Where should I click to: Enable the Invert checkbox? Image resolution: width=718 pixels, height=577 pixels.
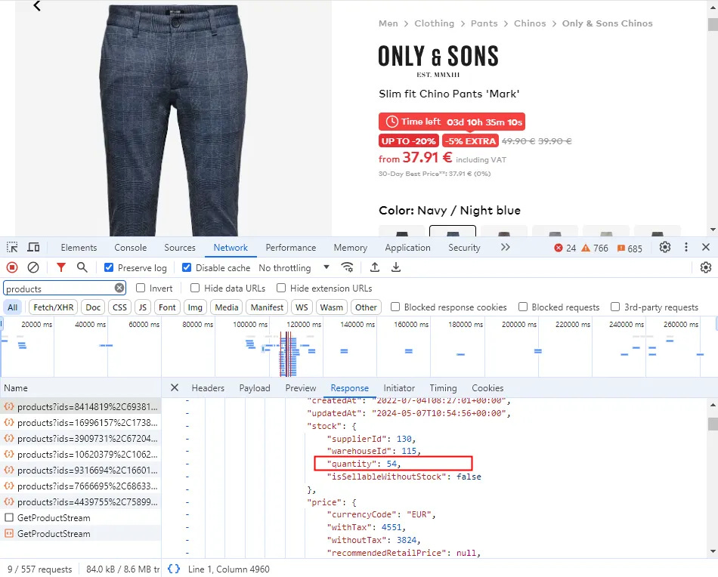pos(141,288)
